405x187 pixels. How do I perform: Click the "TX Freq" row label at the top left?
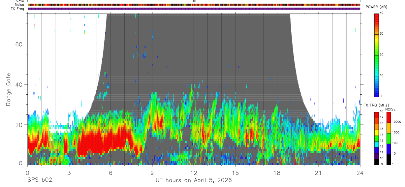tap(18, 9)
